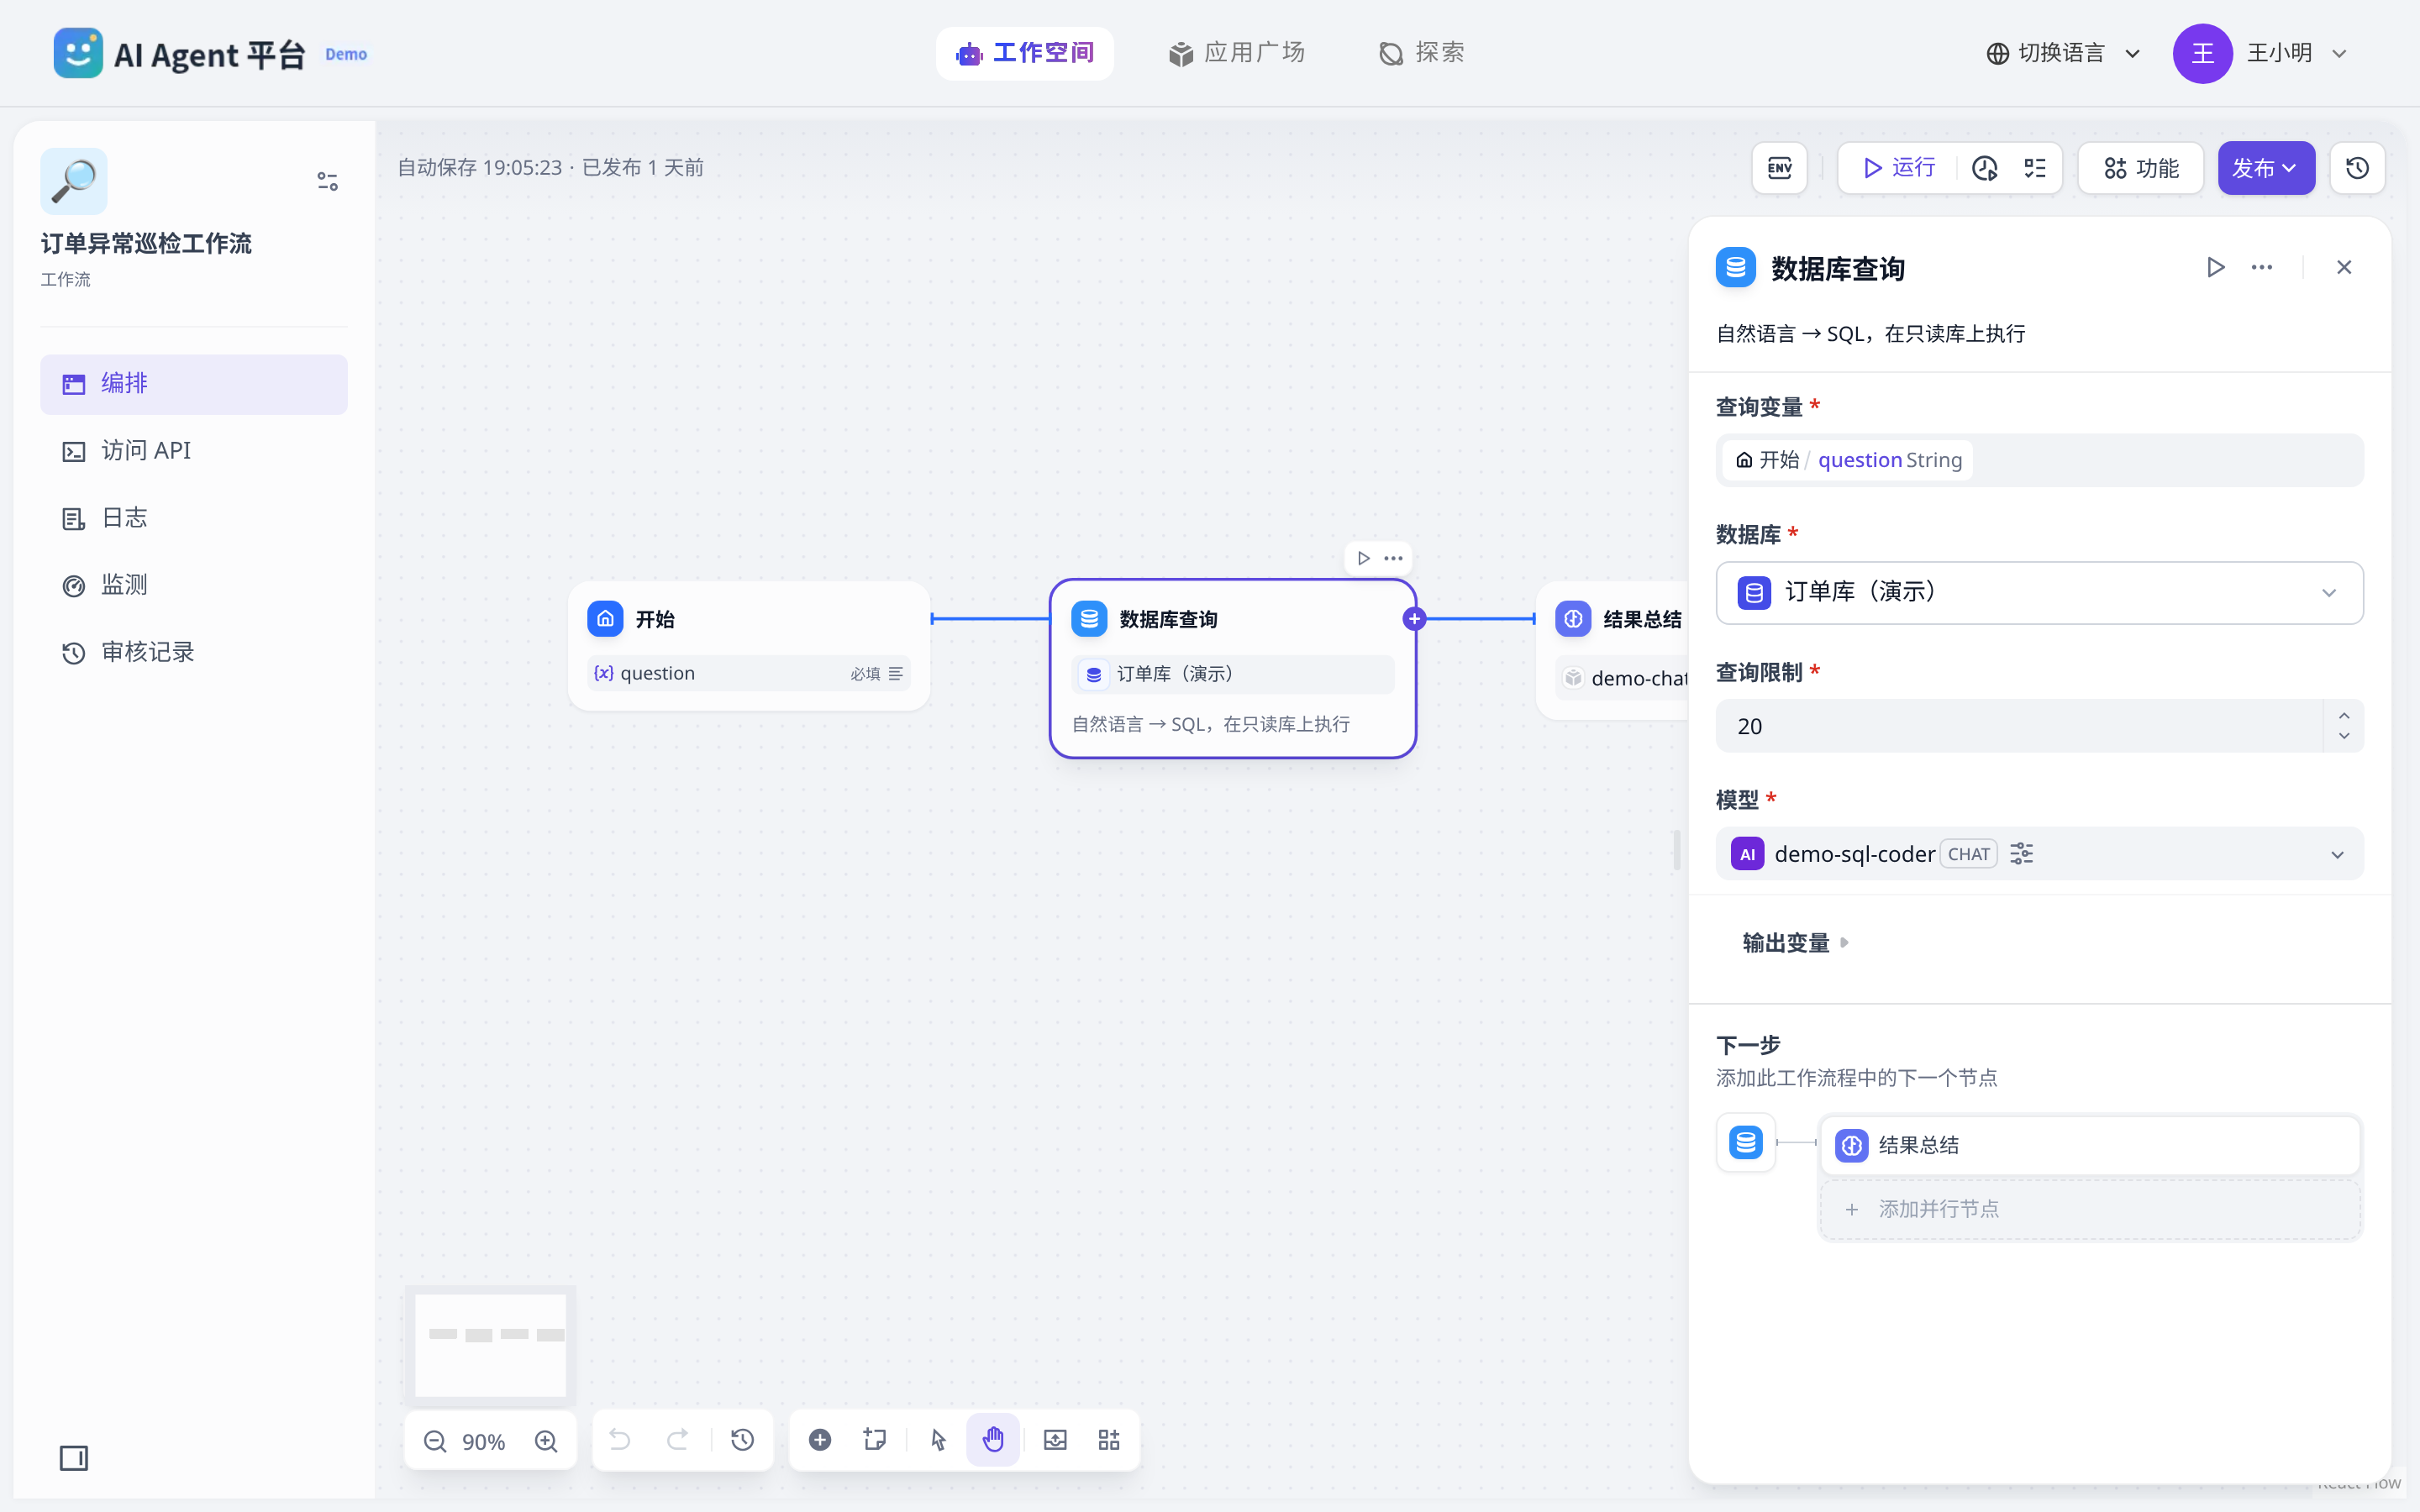Add a note with the sticky-note icon
This screenshot has height=1512, width=2420.
click(875, 1440)
